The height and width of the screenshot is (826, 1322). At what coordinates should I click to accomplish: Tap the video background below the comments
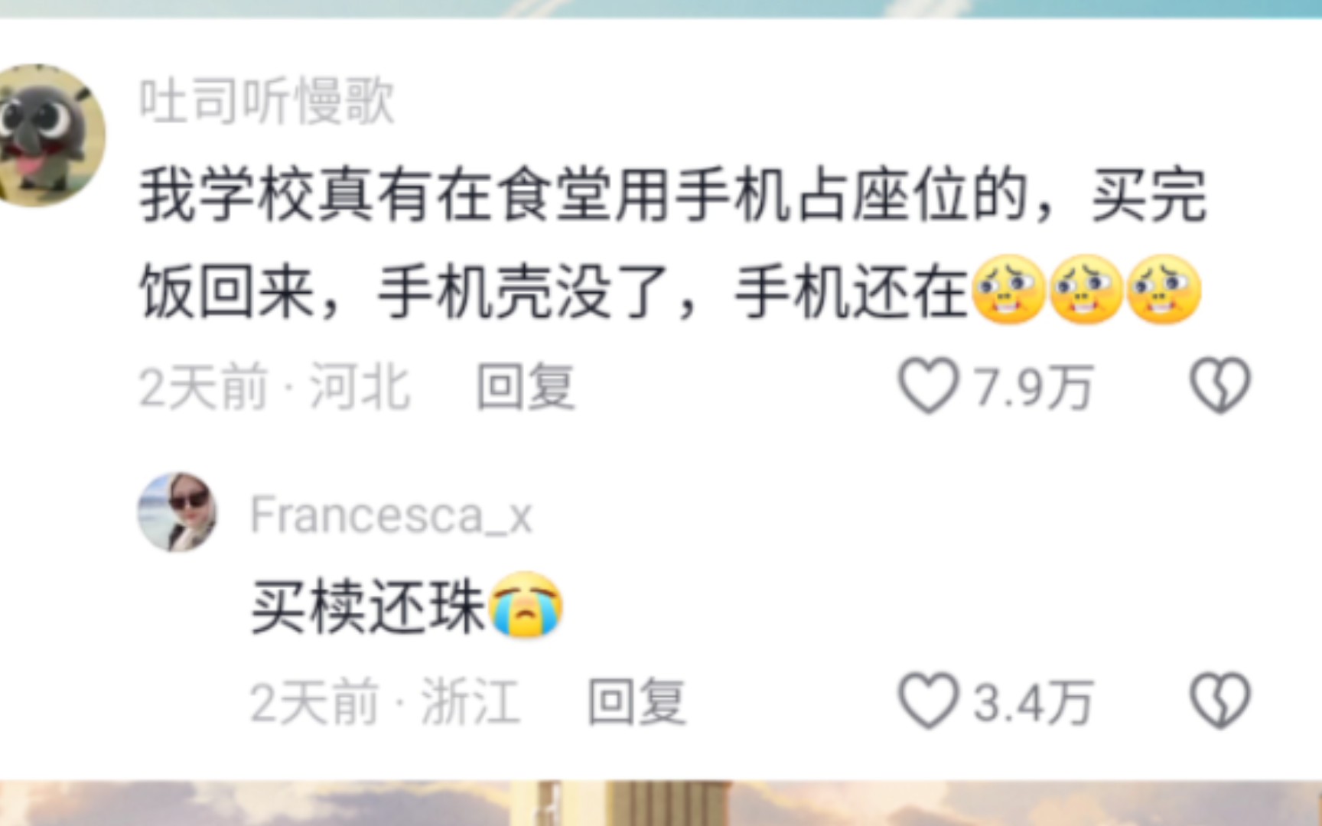661,803
